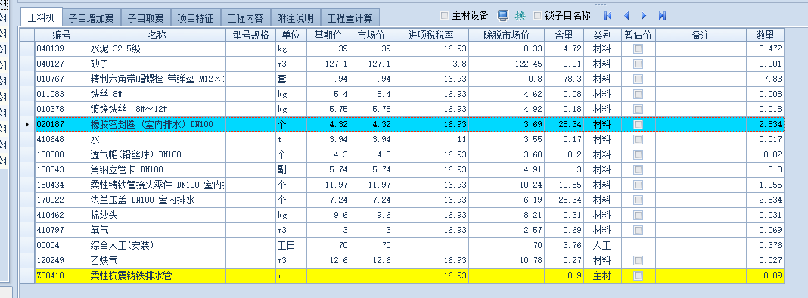808x298 pixels.
Task: Tick 暂估价 checkbox in 柔性抗震铸铁排水管 row
Action: click(638, 276)
